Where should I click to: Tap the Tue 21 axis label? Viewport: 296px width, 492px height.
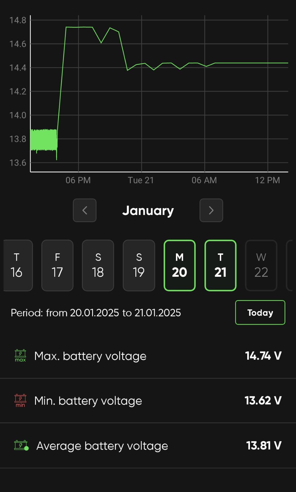(141, 180)
